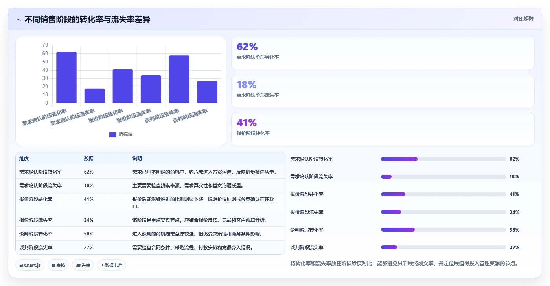Click the 需求确认阶段流失率 caption under 18% card
Viewport: 550px width, 286px height.
(x=258, y=95)
